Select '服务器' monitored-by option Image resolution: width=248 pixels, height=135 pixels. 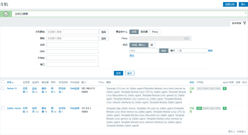click(x=144, y=32)
